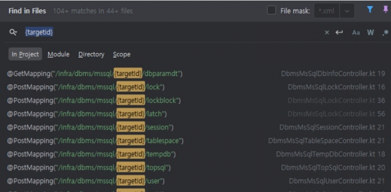391x192 pixels.
Task: Select the dbparamdt GetMapping result
Action: [95, 74]
